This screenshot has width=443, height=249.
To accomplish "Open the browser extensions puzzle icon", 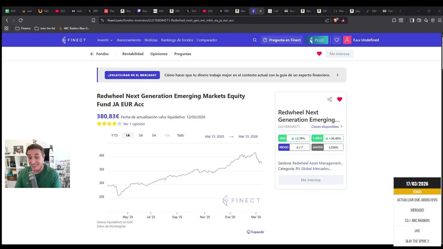I will [x=394, y=20].
